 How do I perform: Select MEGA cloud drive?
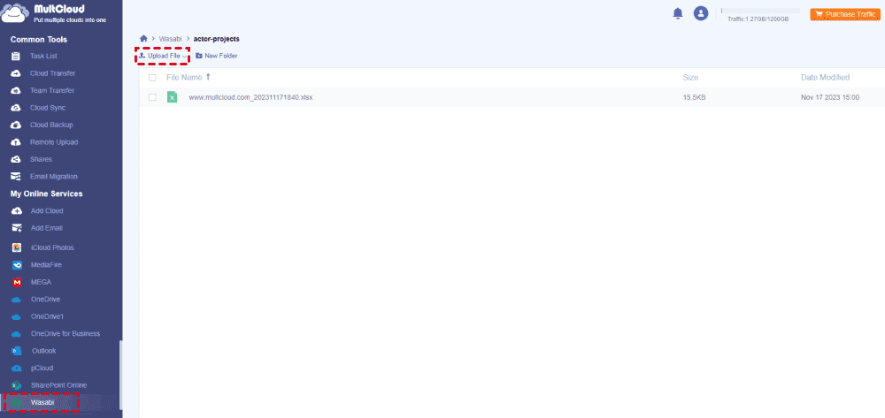(42, 282)
